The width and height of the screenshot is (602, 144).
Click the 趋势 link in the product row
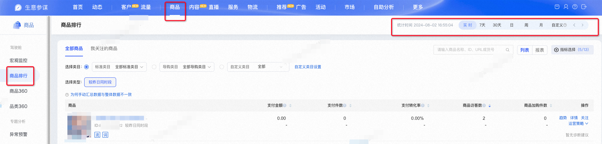tap(563, 118)
